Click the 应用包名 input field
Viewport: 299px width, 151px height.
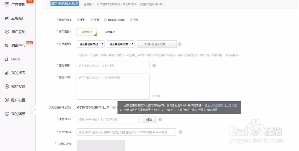coord(126,132)
